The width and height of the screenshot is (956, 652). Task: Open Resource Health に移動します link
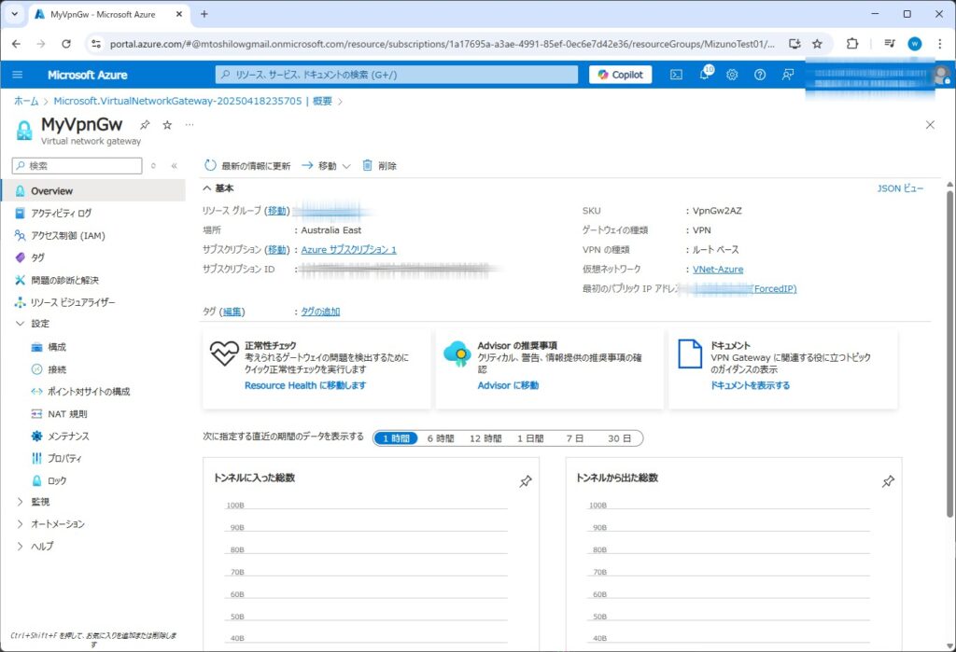click(305, 385)
